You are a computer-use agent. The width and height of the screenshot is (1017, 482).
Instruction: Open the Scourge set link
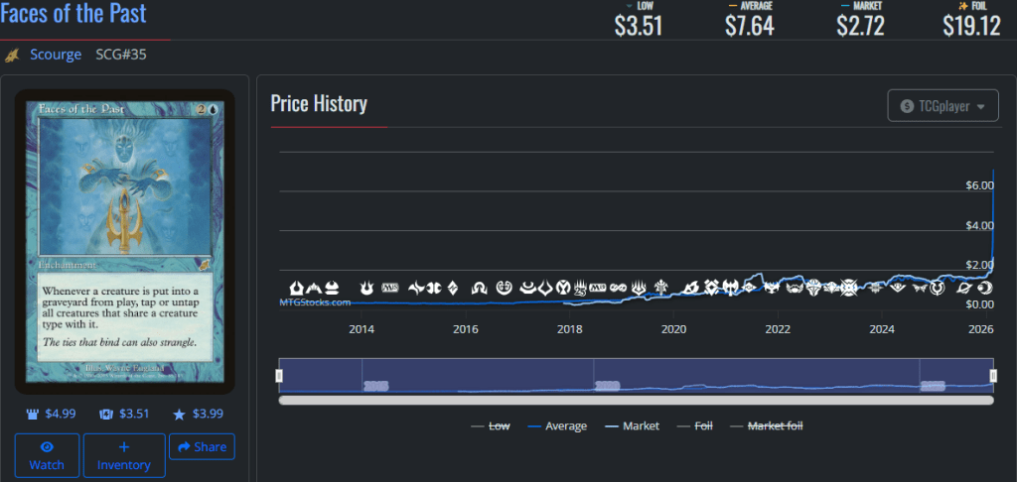(56, 55)
